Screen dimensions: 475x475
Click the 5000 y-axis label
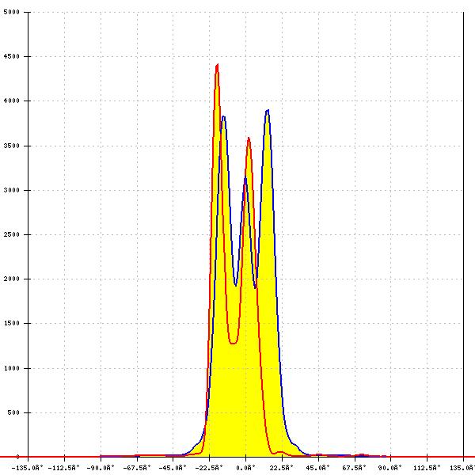point(12,12)
